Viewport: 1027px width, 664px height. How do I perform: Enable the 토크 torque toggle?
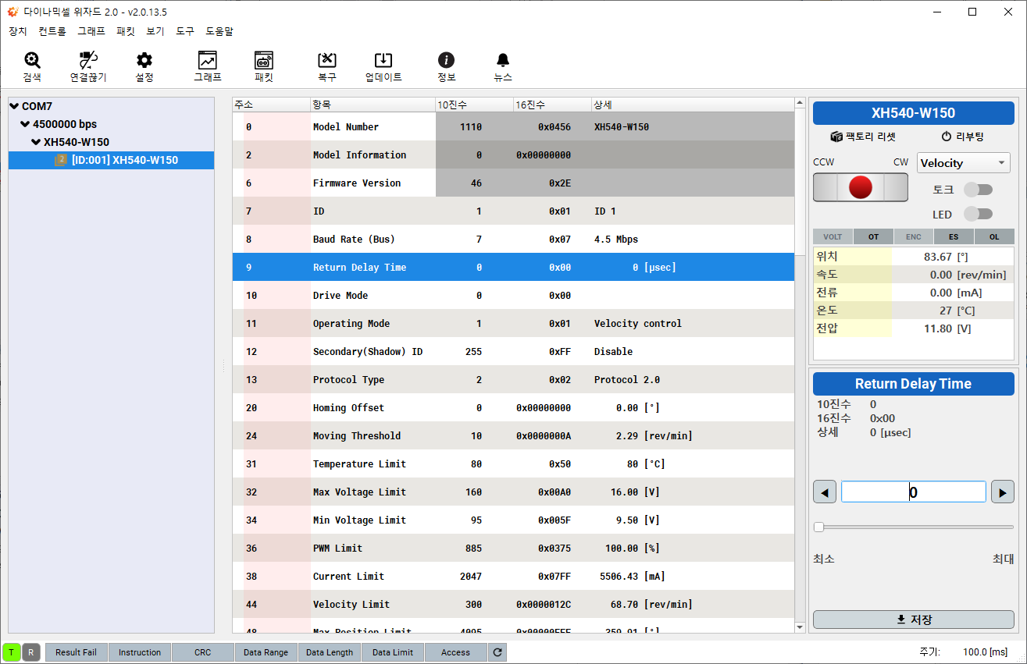click(978, 190)
